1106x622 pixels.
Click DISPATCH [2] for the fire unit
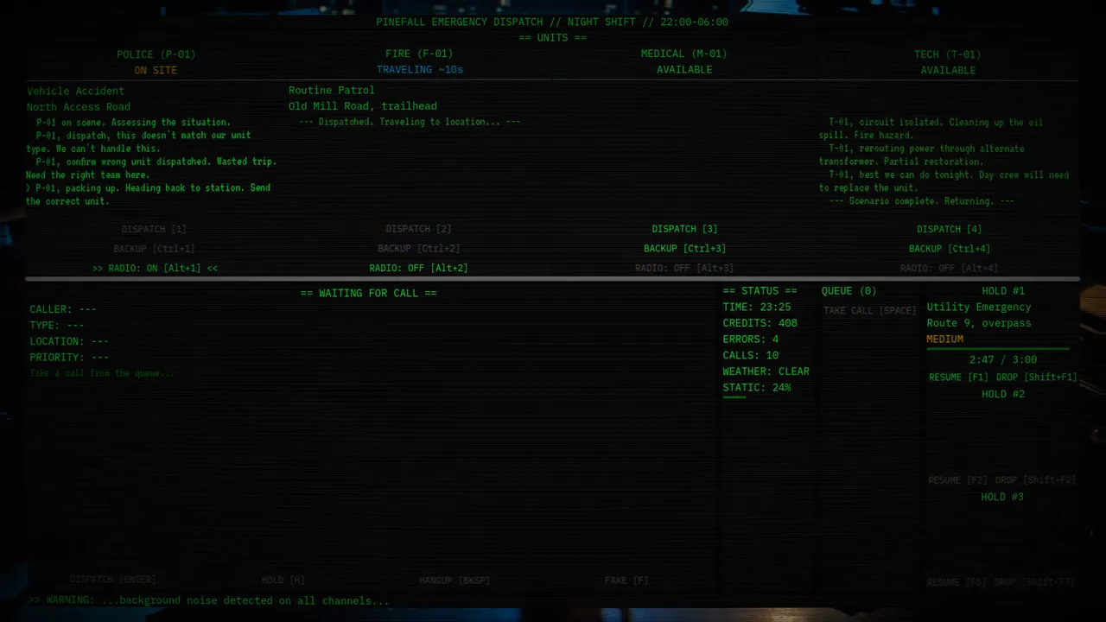click(418, 229)
